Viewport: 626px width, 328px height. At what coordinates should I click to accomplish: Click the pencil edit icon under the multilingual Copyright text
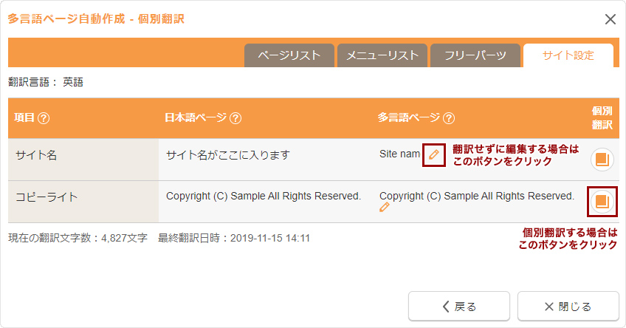385,207
